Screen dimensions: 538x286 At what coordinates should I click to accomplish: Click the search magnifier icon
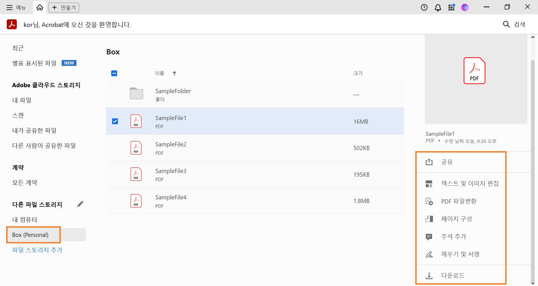pyautogui.click(x=506, y=24)
